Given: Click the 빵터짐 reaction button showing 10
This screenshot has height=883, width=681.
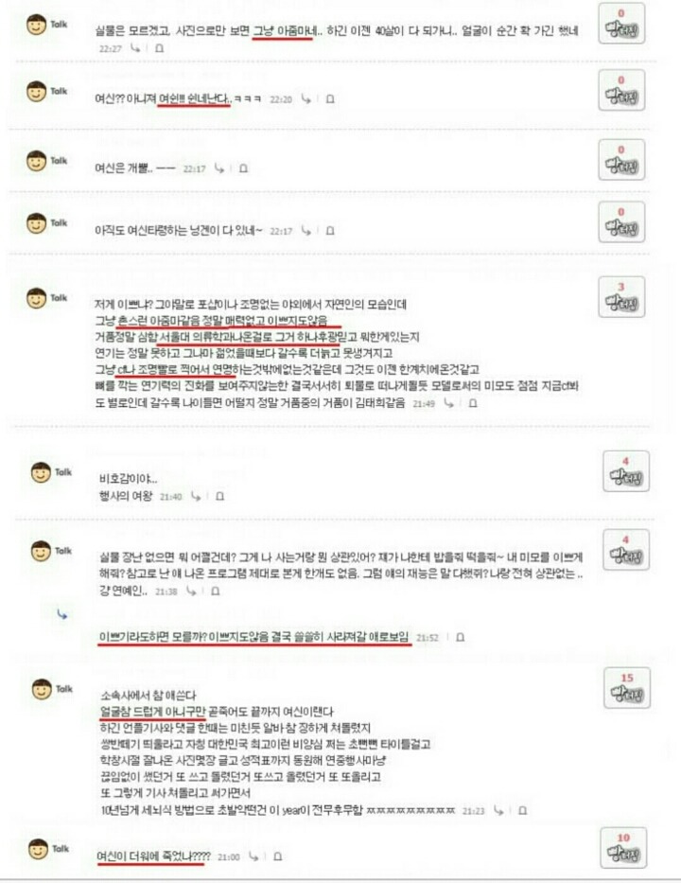Looking at the screenshot, I should pos(623,848).
